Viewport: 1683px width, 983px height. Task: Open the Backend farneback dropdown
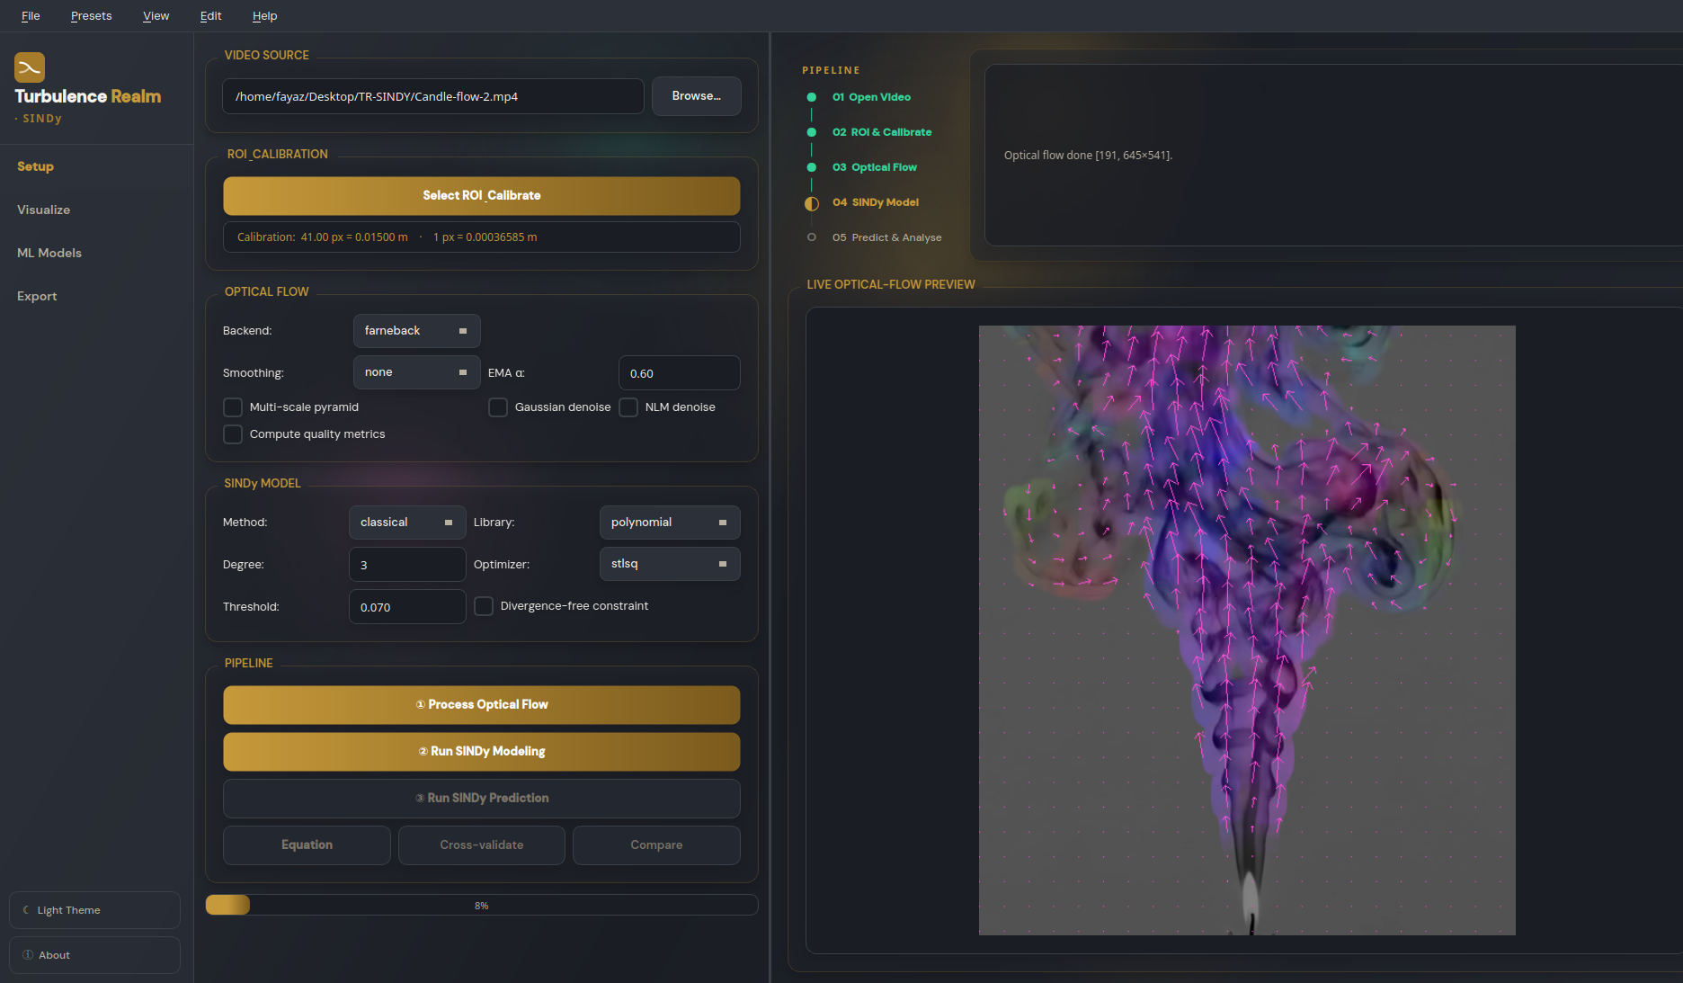click(417, 331)
